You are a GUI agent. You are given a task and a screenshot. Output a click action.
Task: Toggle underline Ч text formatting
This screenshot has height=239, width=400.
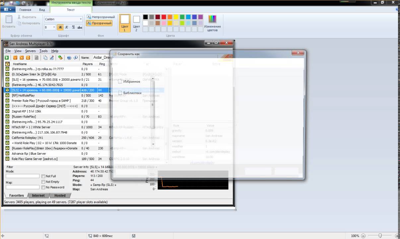(x=73, y=27)
